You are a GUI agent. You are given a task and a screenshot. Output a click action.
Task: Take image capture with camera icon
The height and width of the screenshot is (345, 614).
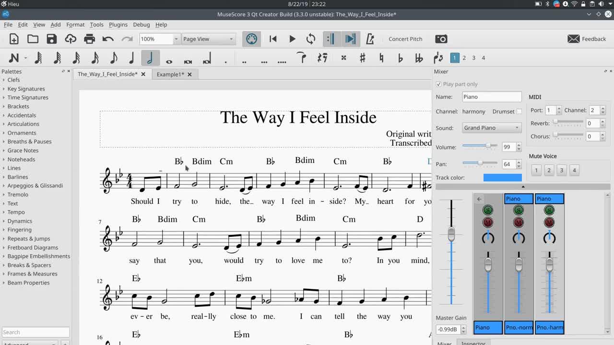[441, 39]
